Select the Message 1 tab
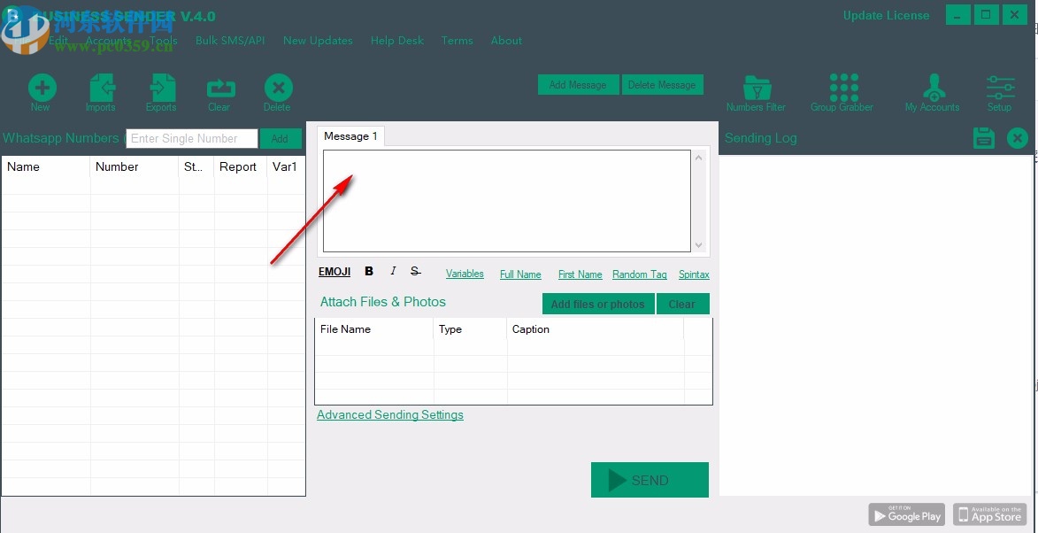The image size is (1038, 533). click(x=350, y=136)
